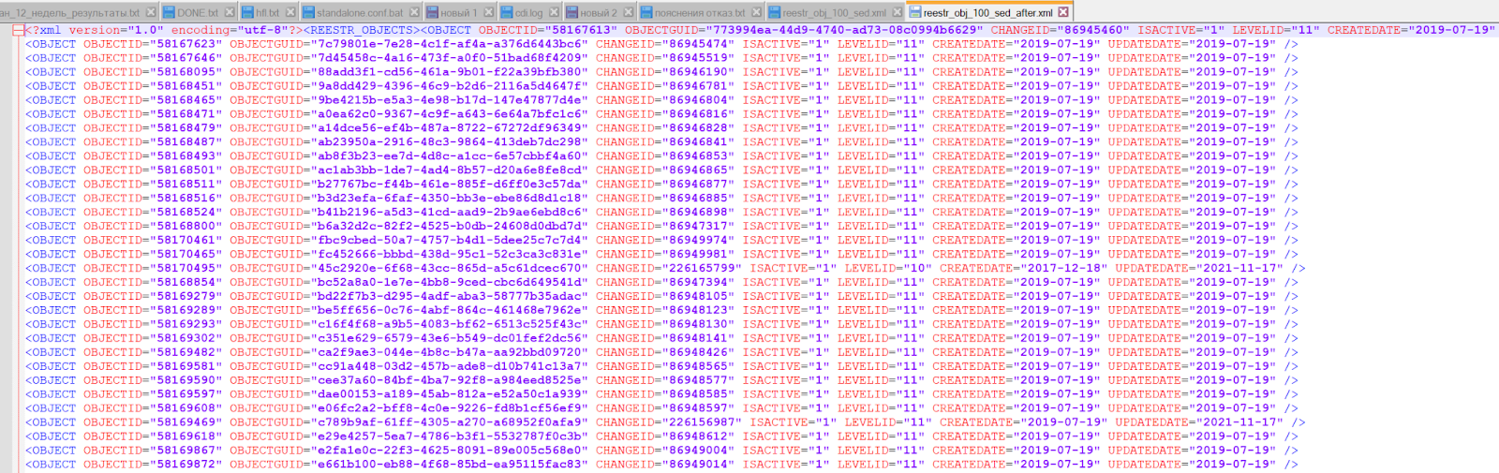Close the cdi.log tab
Viewport: 1499px width, 473px height.
[x=554, y=12]
